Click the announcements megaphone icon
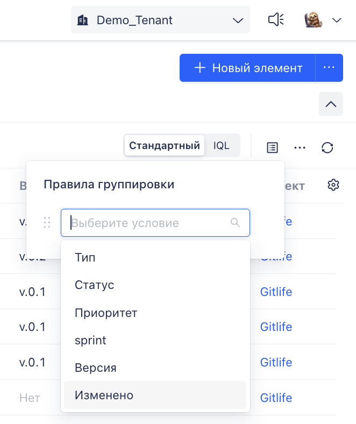This screenshot has width=356, height=424. click(x=276, y=20)
